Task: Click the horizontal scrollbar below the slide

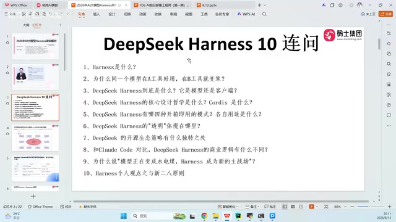Action: pyautogui.click(x=221, y=202)
